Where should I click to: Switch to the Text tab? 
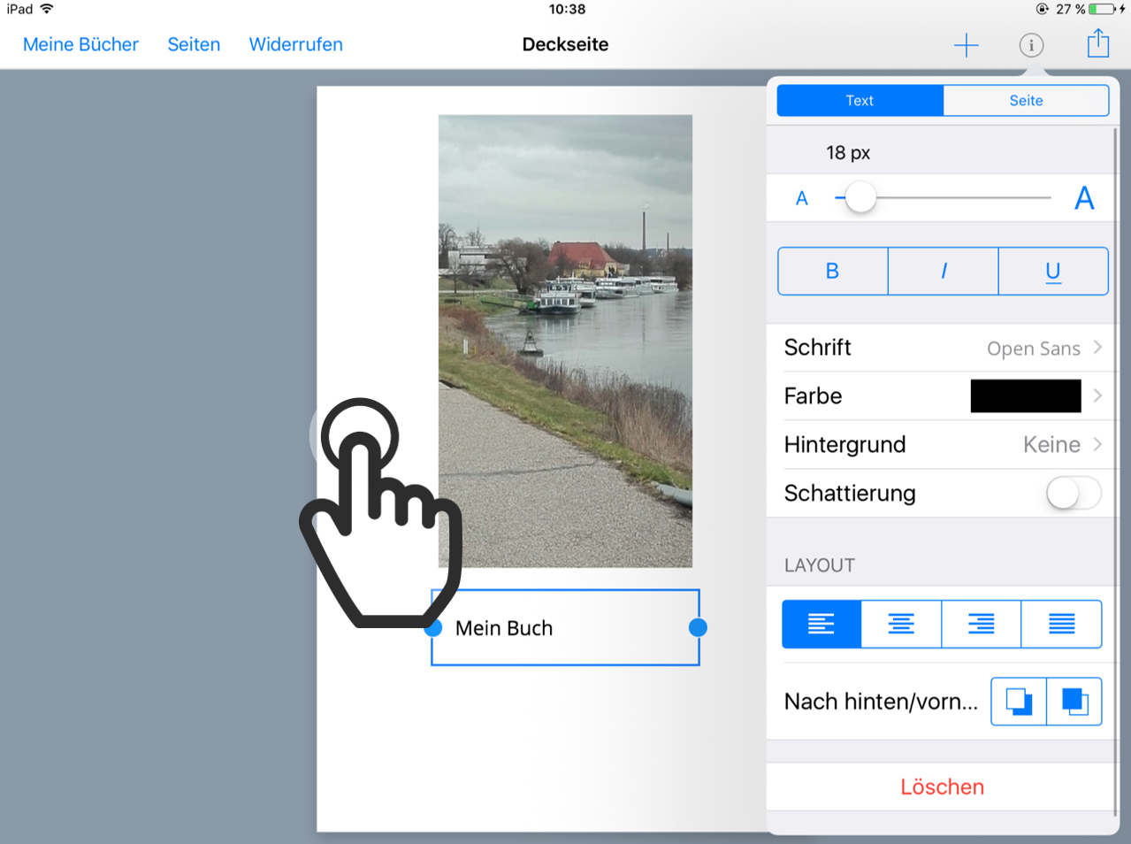click(860, 101)
